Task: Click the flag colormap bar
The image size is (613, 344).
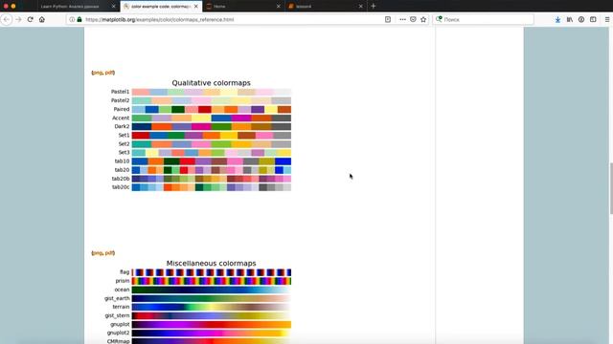Action: click(211, 272)
